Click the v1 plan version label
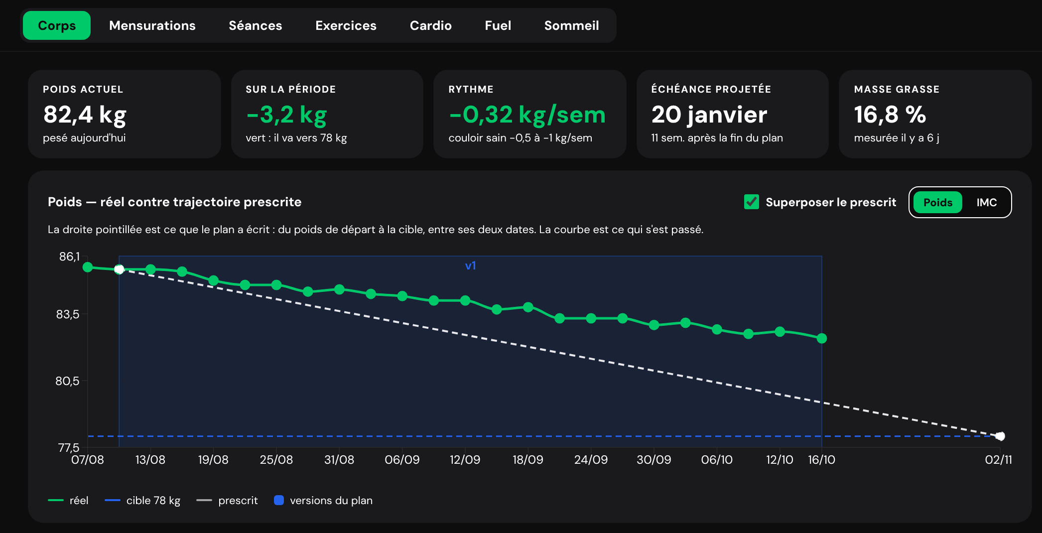 tap(471, 266)
